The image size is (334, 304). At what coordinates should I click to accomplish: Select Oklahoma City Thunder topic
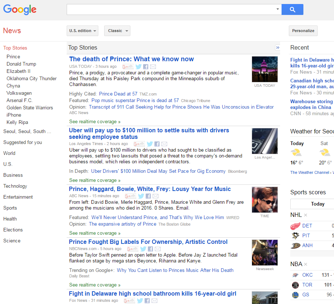(32, 79)
